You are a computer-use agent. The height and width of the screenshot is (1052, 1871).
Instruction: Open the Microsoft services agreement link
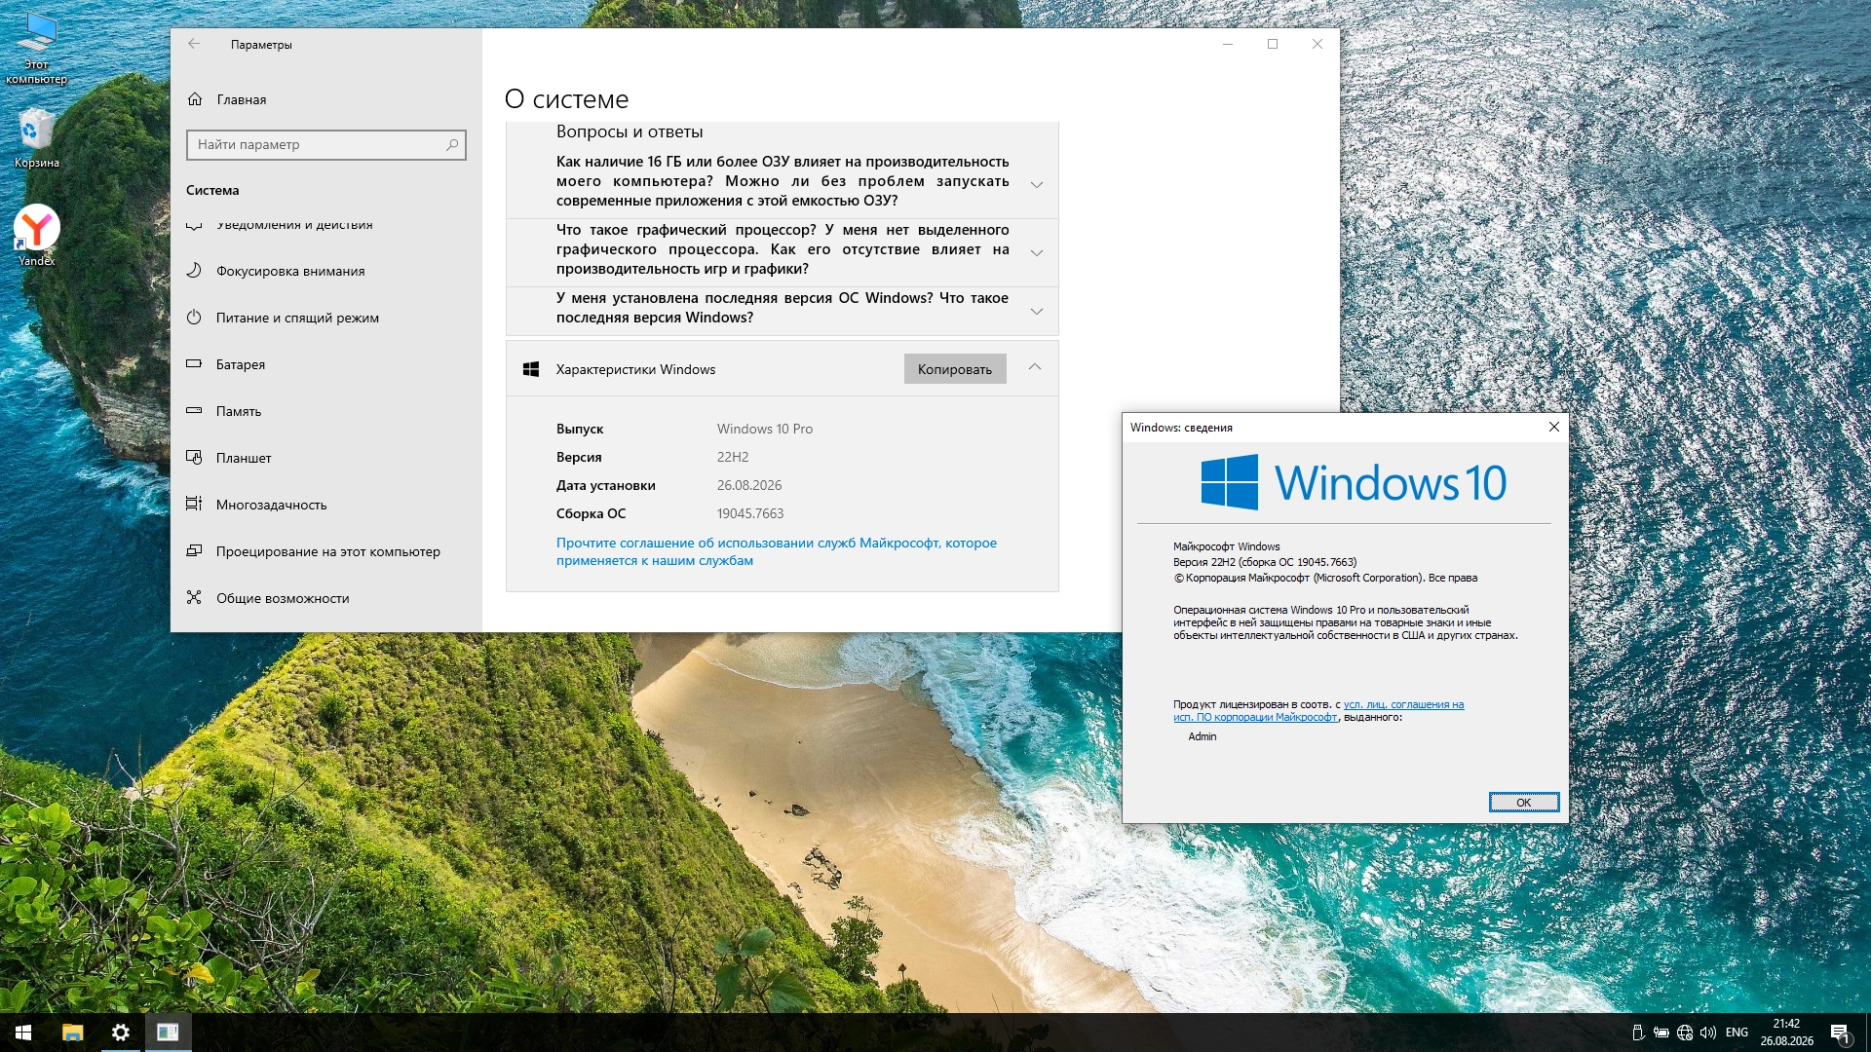777,551
